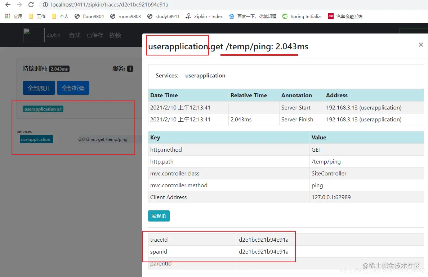
Task: Select the 2.043ms relative time cell
Action: pyautogui.click(x=254, y=119)
